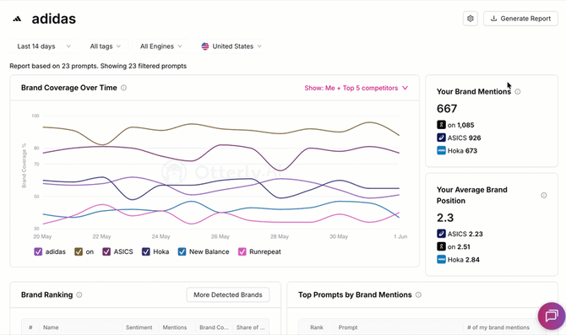
Task: Open the United States country dropdown
Action: (x=231, y=46)
